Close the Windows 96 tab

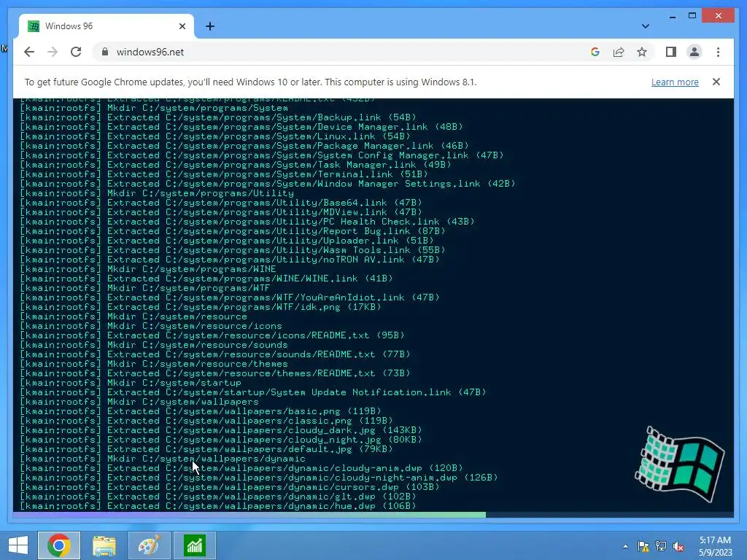point(182,26)
